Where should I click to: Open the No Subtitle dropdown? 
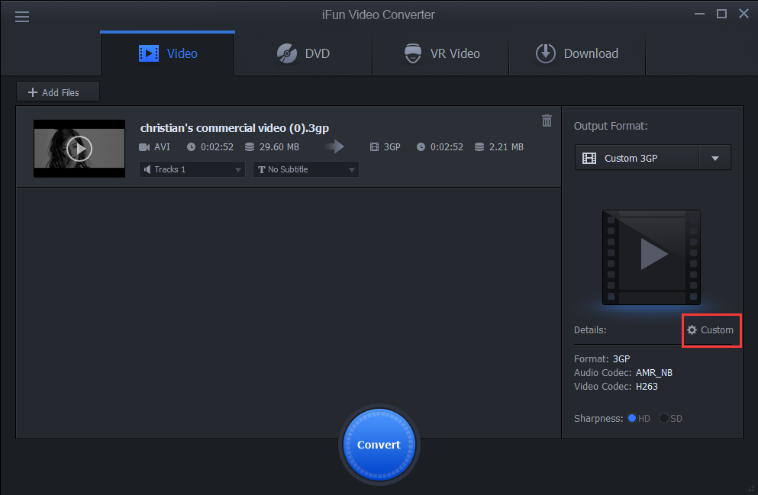coord(306,169)
